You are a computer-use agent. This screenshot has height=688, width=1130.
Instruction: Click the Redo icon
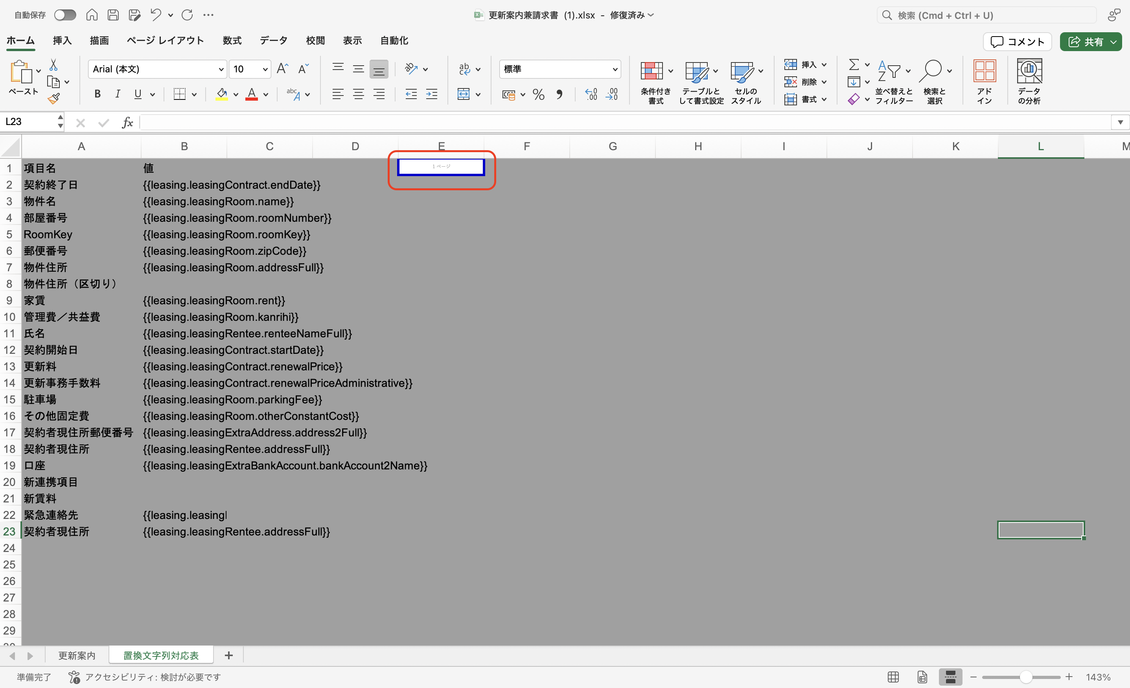(187, 15)
